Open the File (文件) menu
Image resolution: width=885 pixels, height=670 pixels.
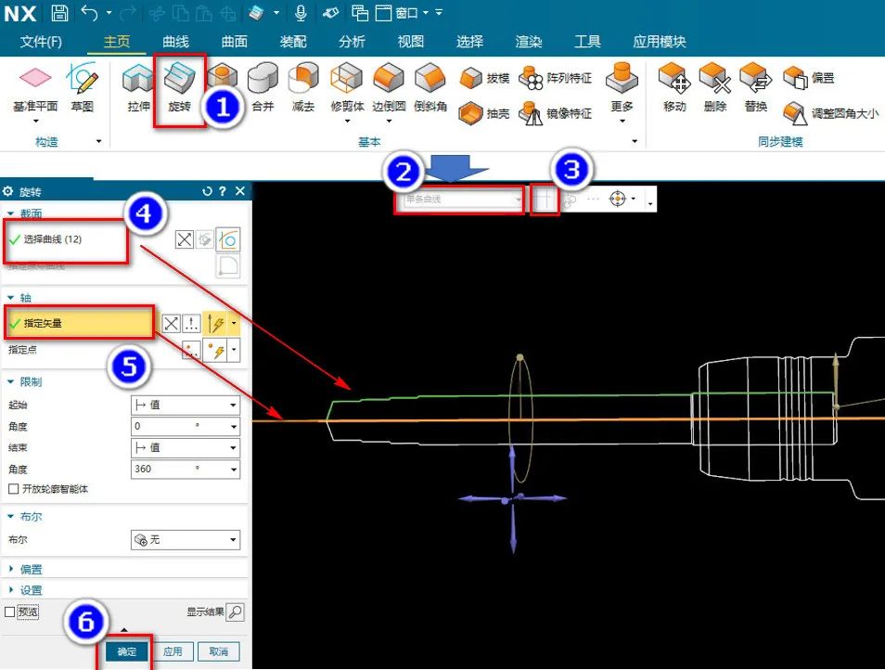[x=41, y=41]
